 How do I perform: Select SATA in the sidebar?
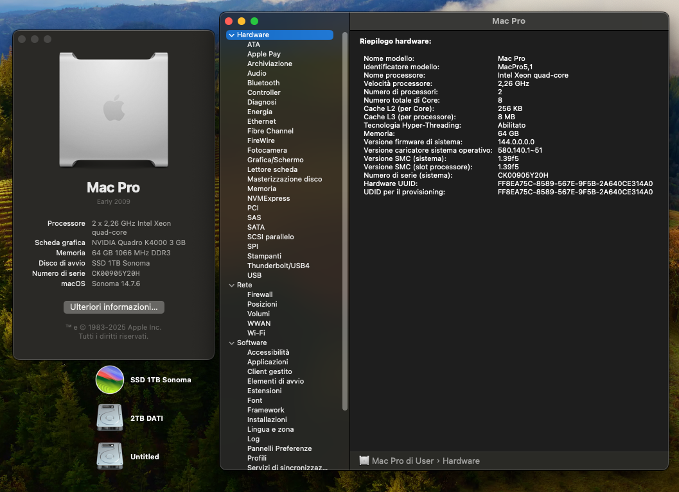[256, 228]
